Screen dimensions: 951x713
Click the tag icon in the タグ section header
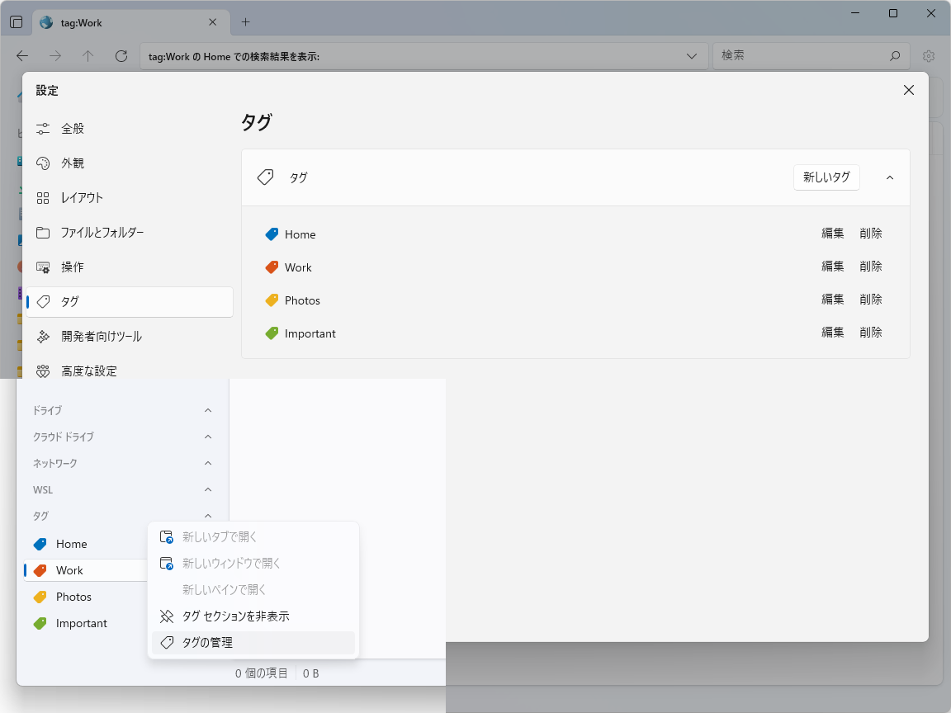click(264, 177)
